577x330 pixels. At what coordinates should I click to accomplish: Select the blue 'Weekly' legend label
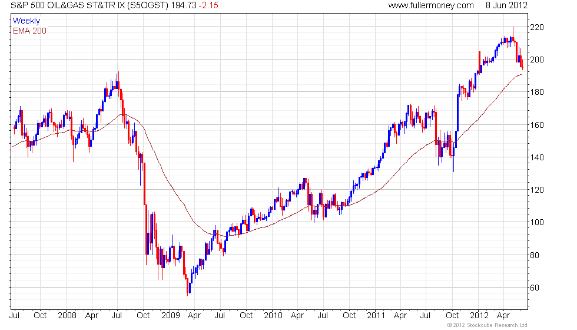(26, 21)
